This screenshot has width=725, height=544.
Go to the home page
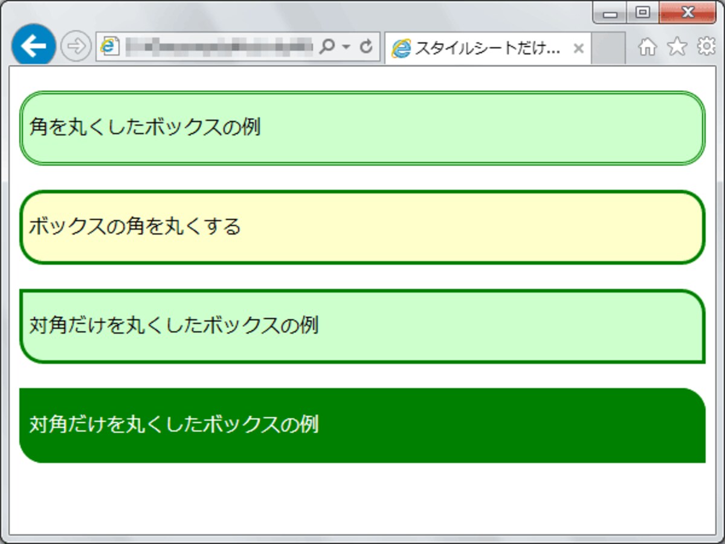pos(647,47)
